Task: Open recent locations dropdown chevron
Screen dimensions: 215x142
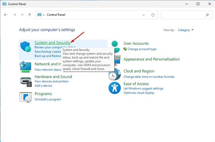Action: 22,15
